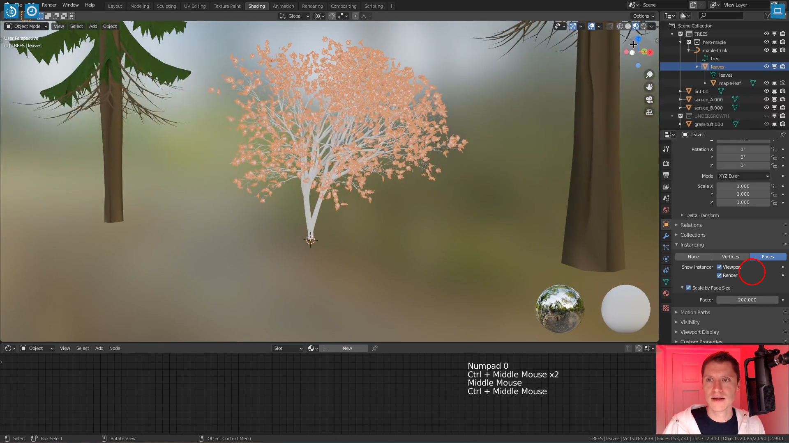Viewport: 789px width, 443px height.
Task: Uncheck the Render checkbox under Show Instancer
Action: [x=719, y=275]
